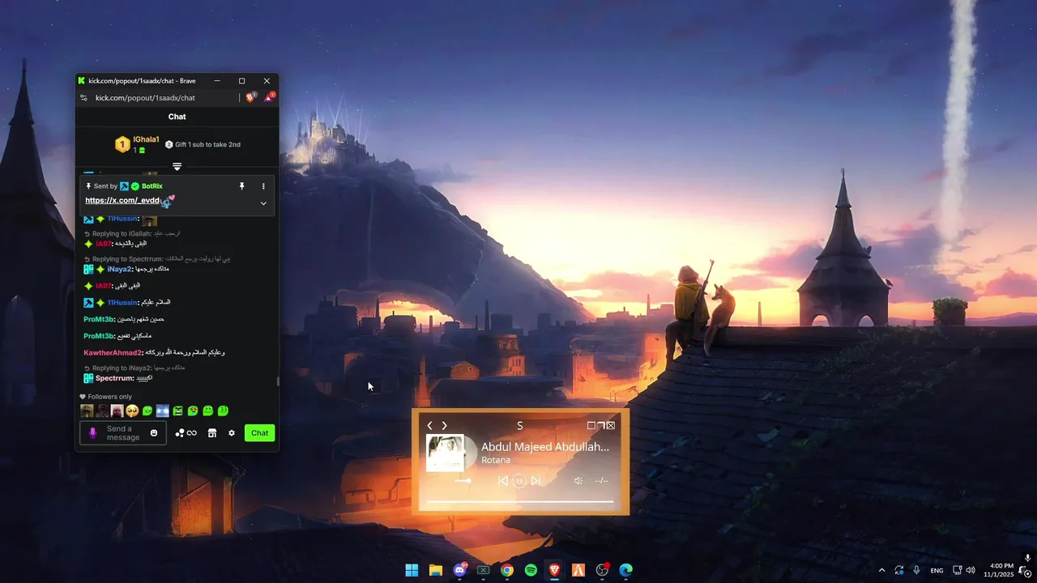The image size is (1037, 583).
Task: Click iNaya2 username in chat
Action: point(120,269)
